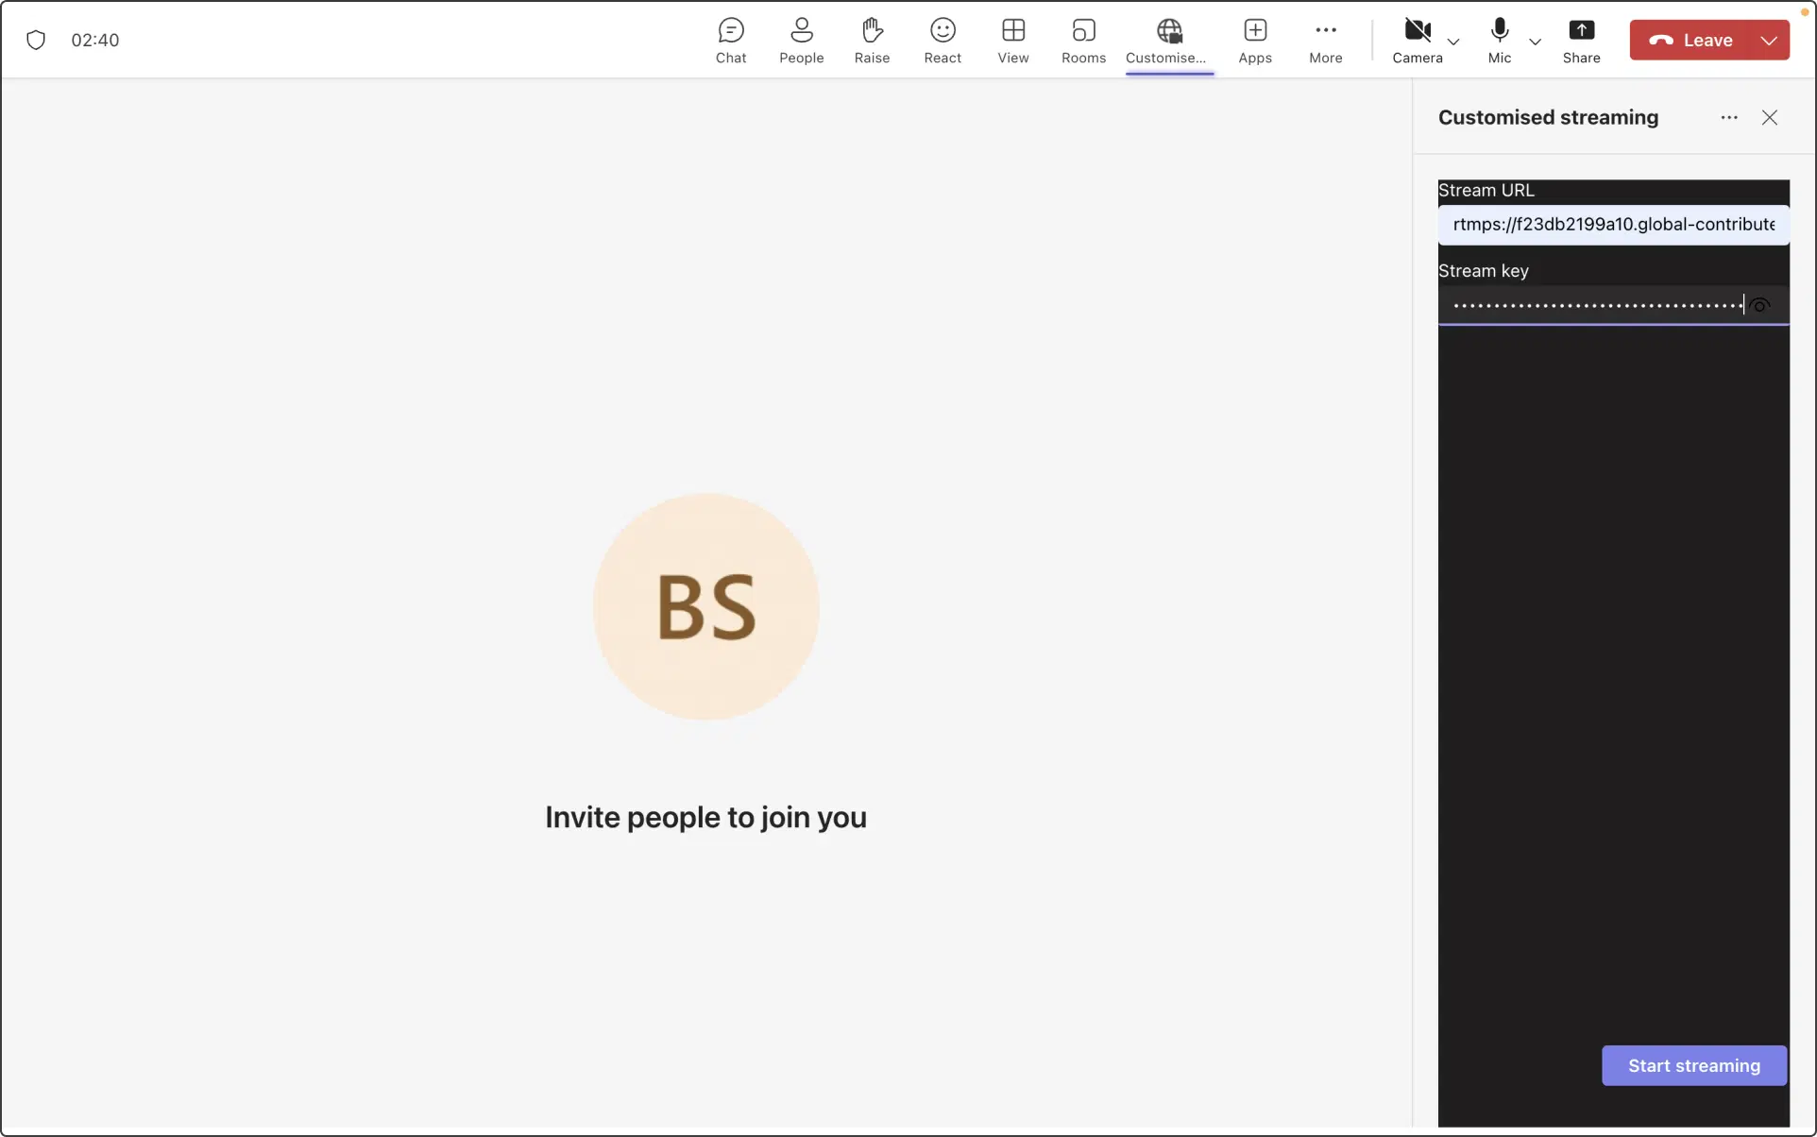
Task: Open the More actions menu
Action: coord(1325,41)
